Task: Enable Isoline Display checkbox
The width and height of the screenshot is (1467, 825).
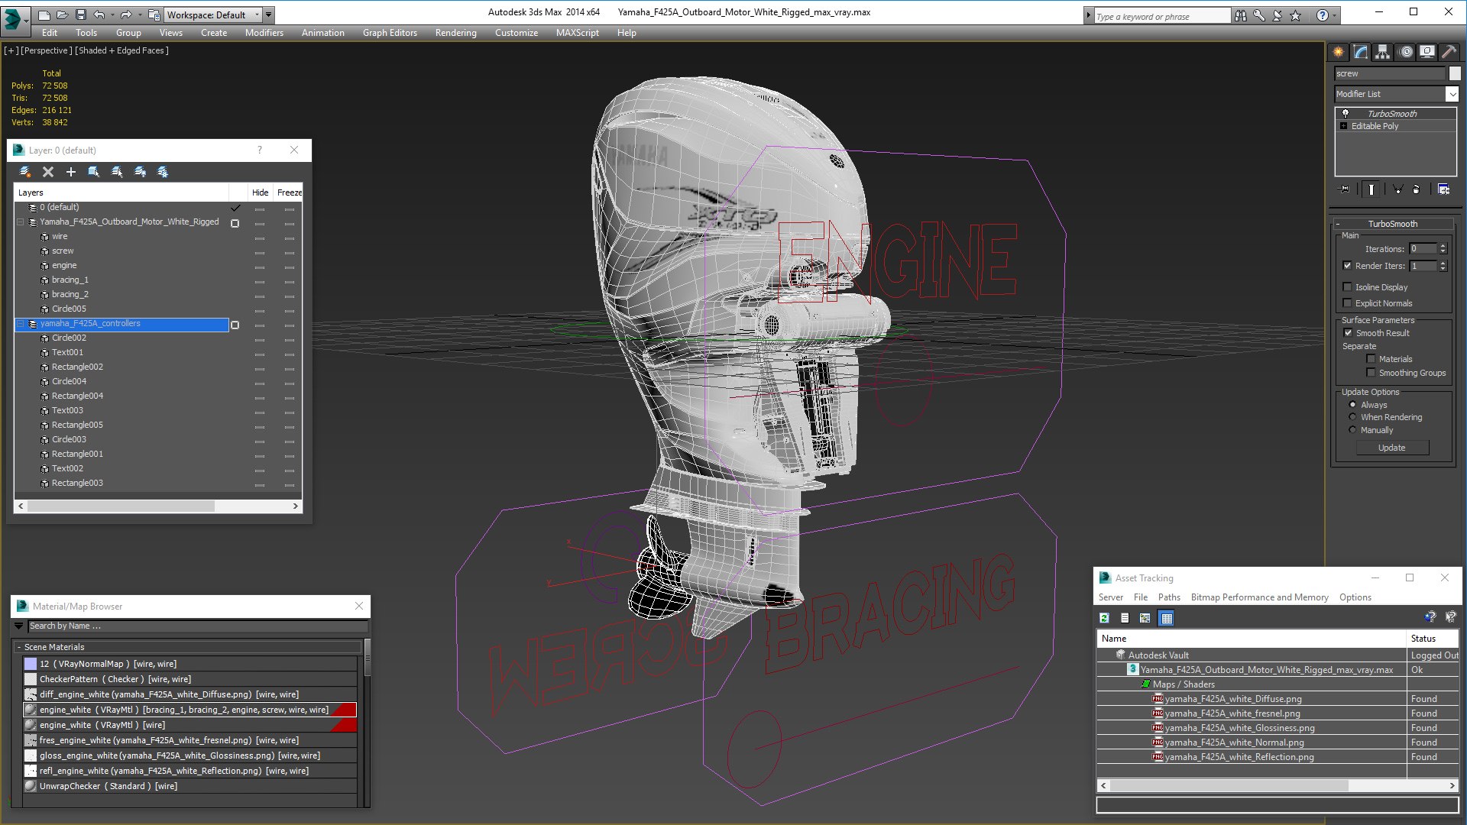Action: click(x=1347, y=287)
